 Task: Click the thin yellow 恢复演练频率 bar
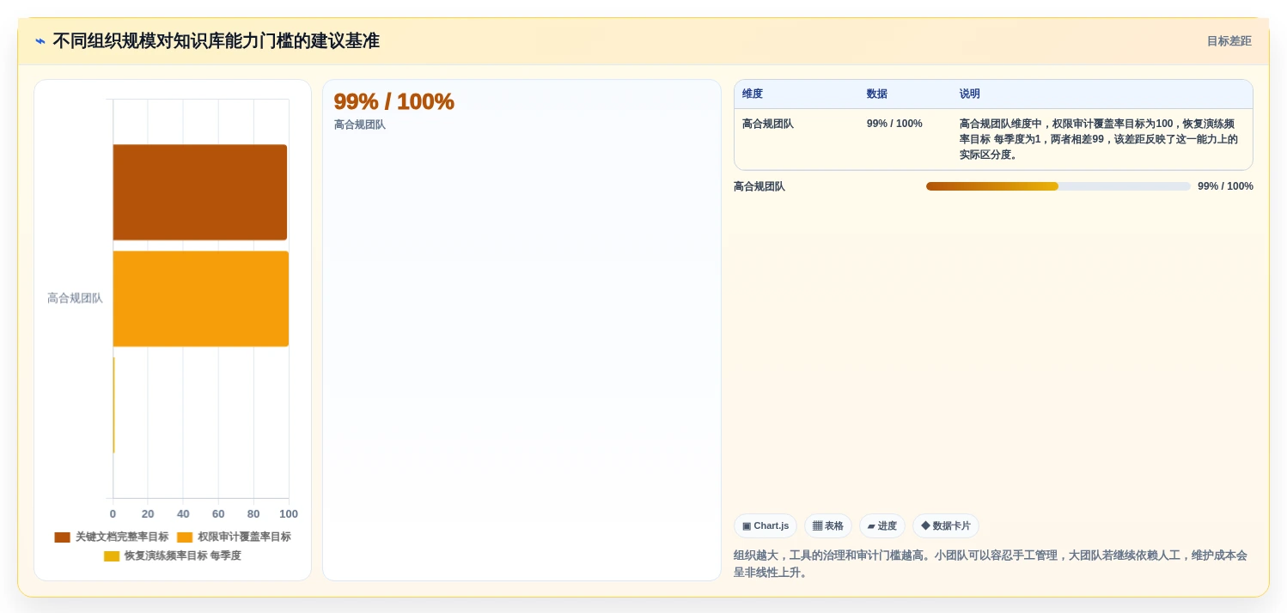tap(113, 405)
